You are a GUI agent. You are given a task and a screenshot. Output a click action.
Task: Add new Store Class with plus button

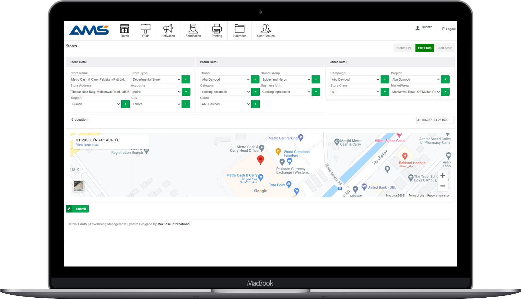pyautogui.click(x=385, y=92)
